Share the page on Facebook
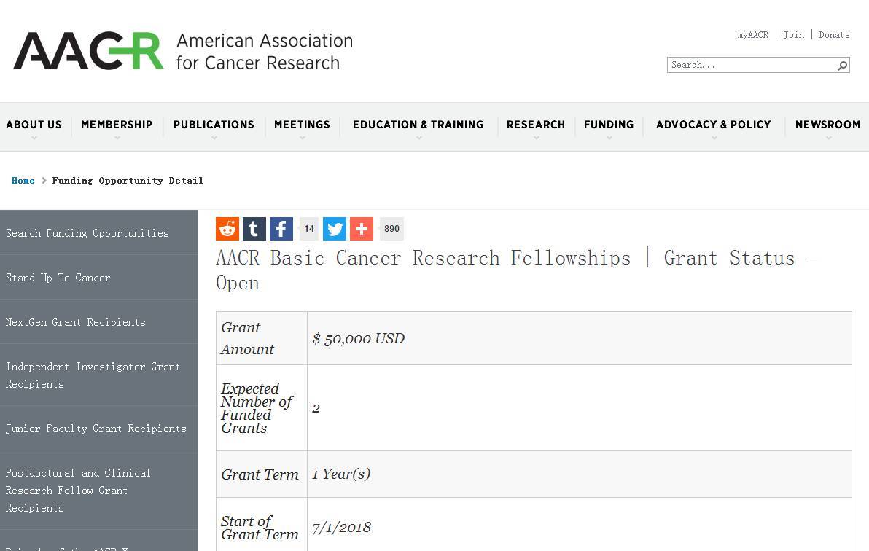This screenshot has height=551, width=869. [x=281, y=229]
